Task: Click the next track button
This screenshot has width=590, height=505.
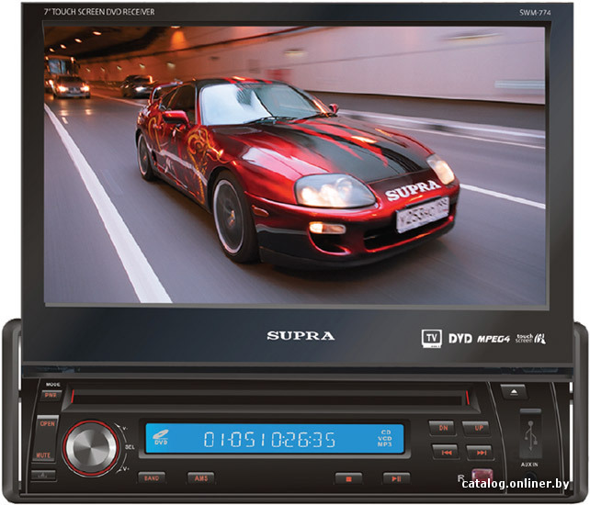Action: (x=481, y=453)
